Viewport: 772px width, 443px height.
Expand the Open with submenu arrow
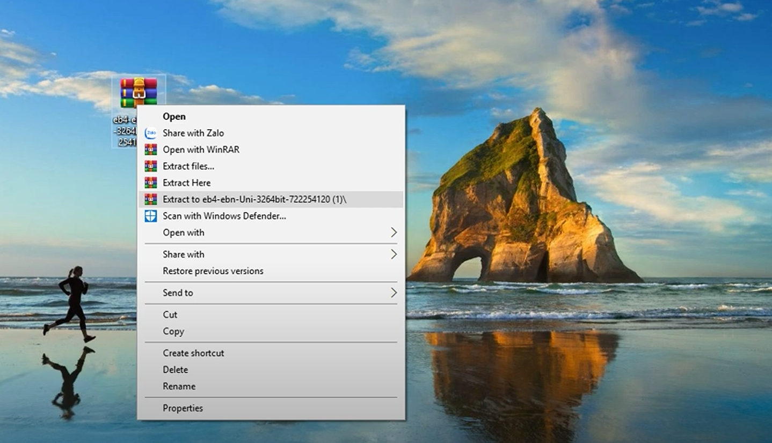tap(394, 232)
